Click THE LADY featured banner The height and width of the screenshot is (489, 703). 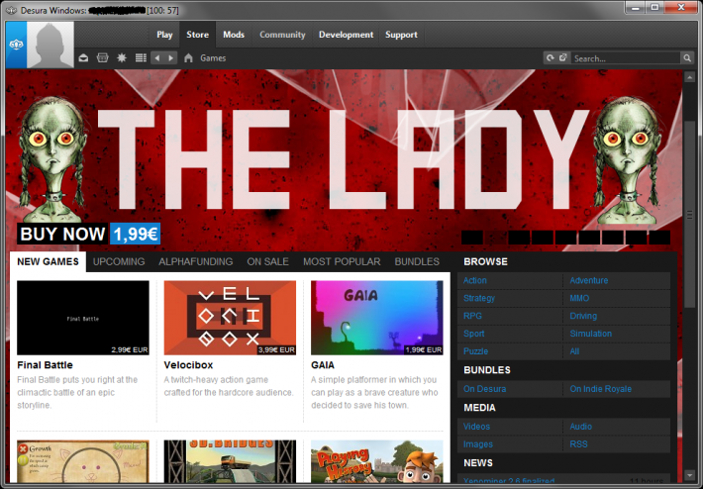[344, 159]
